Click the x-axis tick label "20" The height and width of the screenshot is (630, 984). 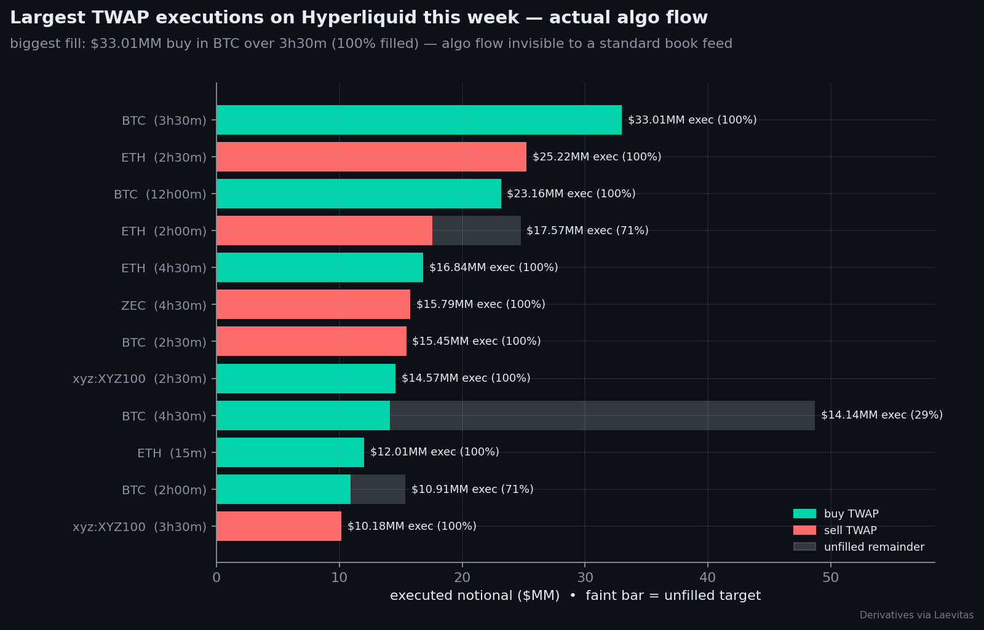point(462,578)
